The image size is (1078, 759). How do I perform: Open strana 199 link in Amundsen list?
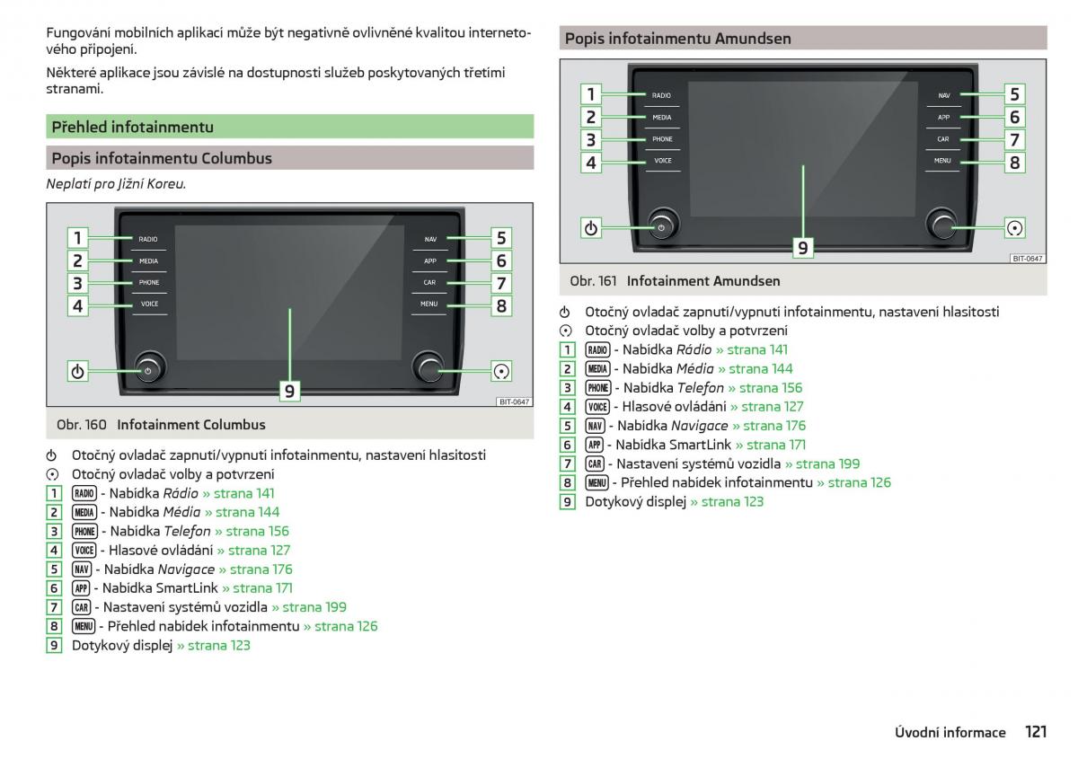pos(822,463)
